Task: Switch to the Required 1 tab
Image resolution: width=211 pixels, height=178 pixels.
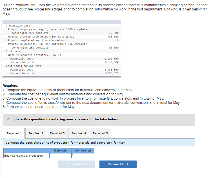Action: tap(14, 133)
